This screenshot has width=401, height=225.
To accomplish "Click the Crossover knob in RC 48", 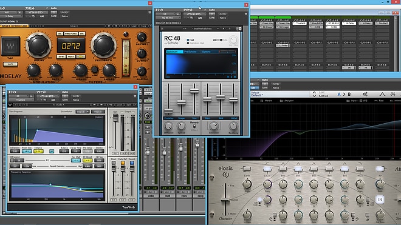I will click(x=214, y=126).
